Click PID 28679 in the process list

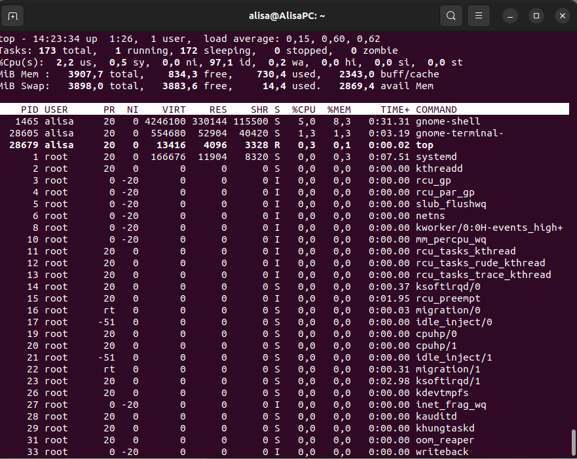coord(24,145)
